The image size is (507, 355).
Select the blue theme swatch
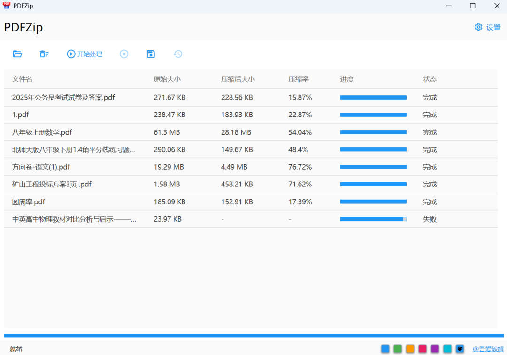pos(385,348)
